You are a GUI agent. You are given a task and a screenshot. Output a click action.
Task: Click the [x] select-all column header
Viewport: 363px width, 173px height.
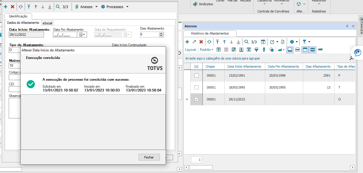[x=196, y=66]
